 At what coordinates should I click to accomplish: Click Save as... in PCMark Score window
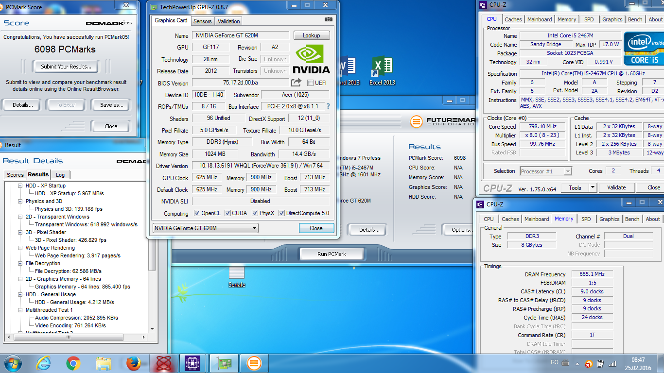tap(111, 105)
